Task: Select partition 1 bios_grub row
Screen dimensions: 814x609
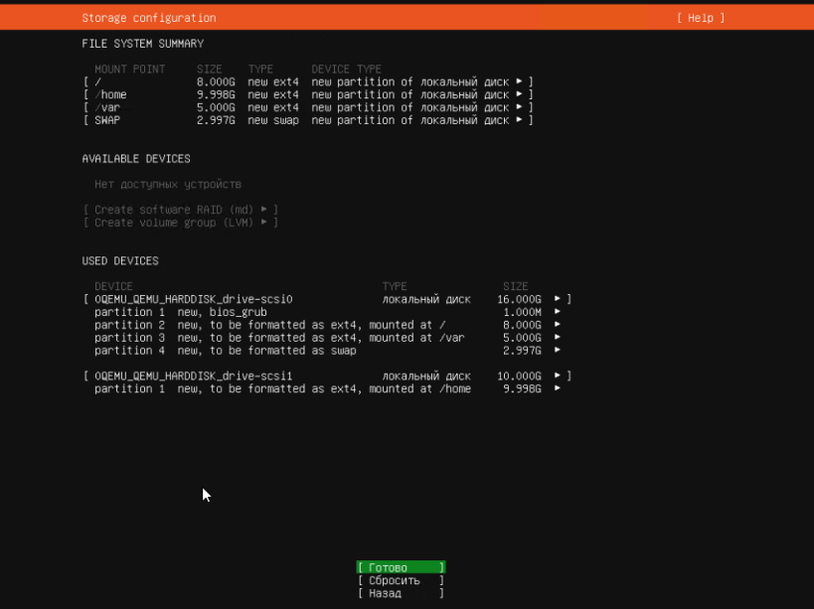Action: tap(298, 312)
